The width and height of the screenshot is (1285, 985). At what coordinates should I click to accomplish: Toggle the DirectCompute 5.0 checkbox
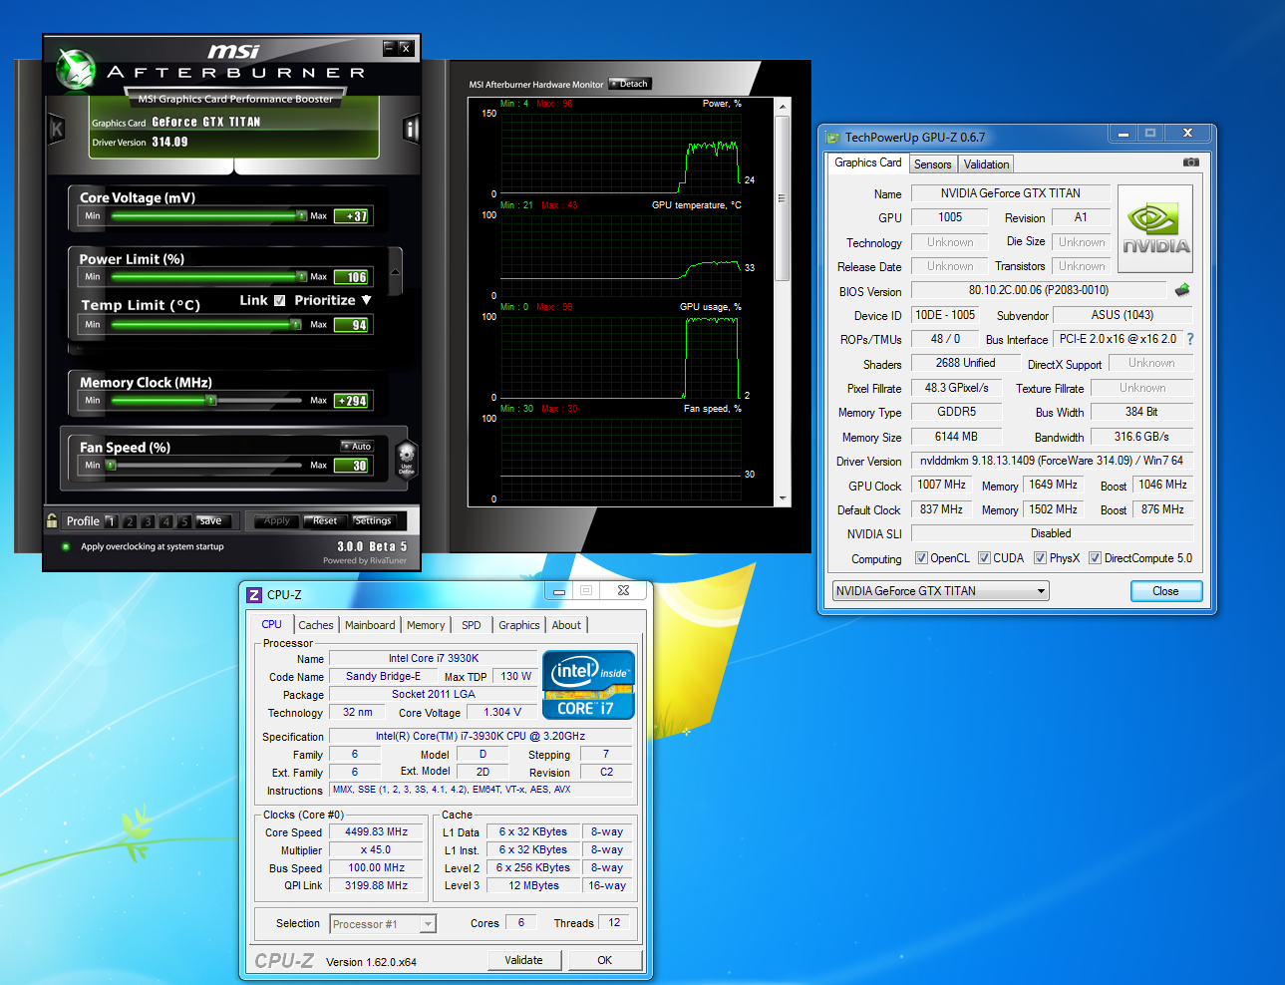[x=1095, y=558]
